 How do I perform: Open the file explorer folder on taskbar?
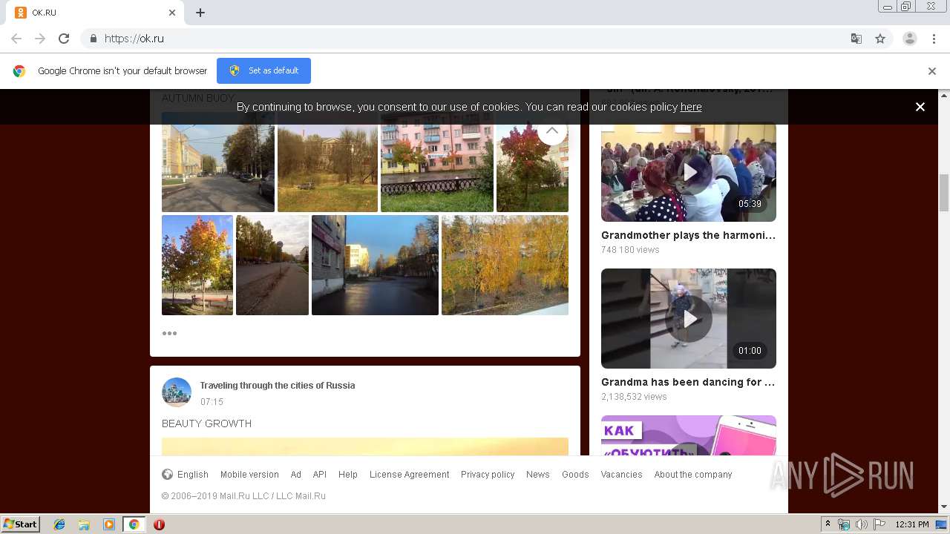coord(84,524)
